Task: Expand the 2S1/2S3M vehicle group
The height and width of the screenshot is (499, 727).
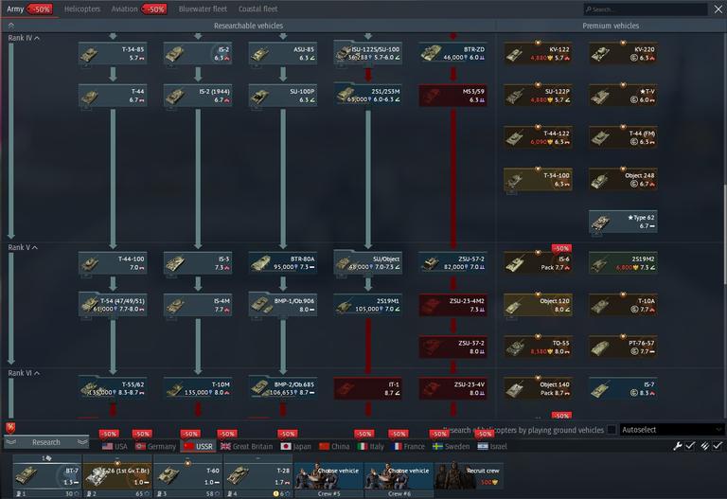Action: 367,96
